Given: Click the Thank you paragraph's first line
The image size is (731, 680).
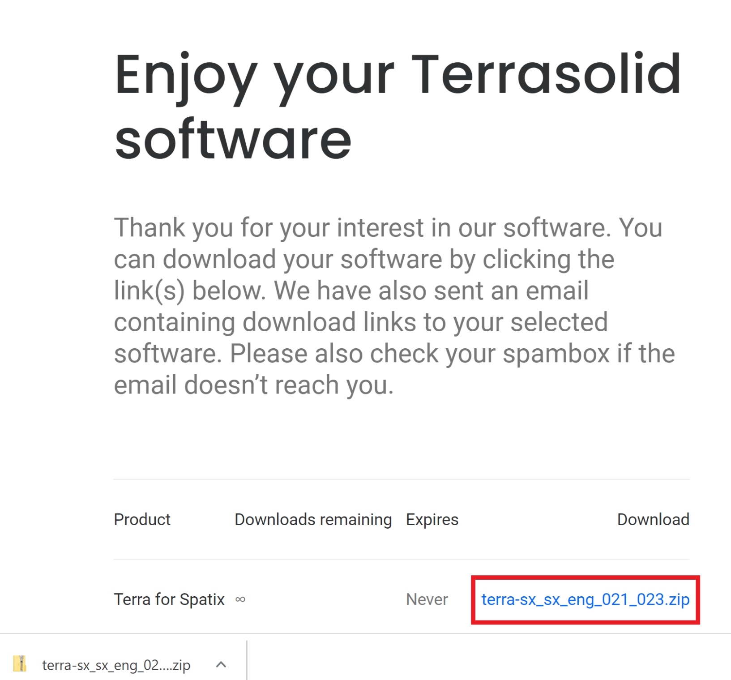Looking at the screenshot, I should coord(388,227).
